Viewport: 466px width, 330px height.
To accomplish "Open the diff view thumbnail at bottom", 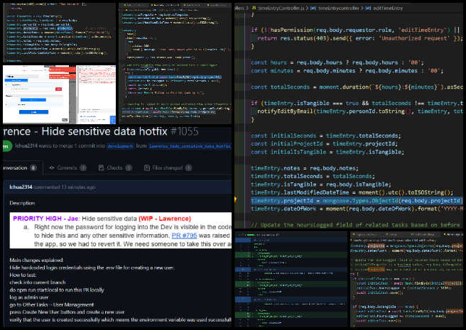I will tap(291, 280).
